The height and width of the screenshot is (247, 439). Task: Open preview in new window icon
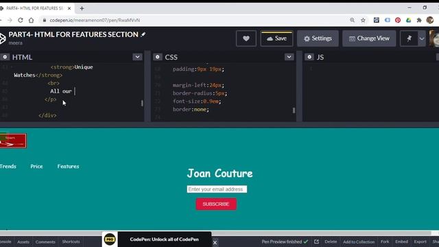[316, 242]
